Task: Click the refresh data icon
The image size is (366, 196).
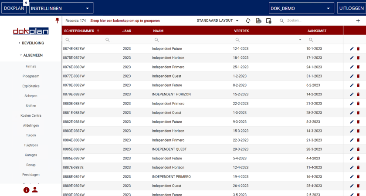Action: click(248, 20)
